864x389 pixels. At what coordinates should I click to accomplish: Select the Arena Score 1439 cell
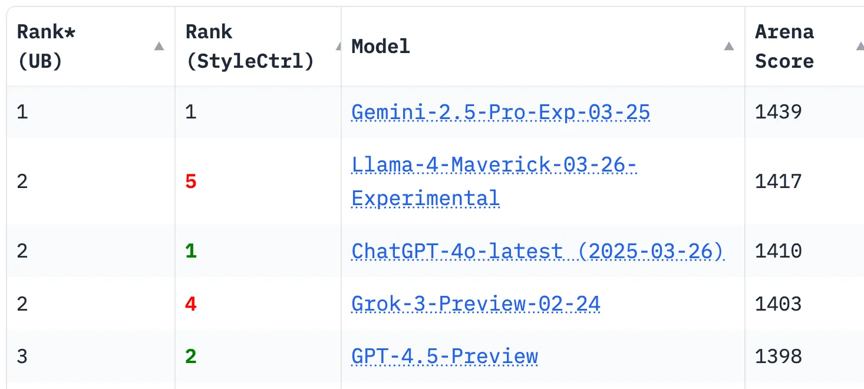[x=804, y=112]
